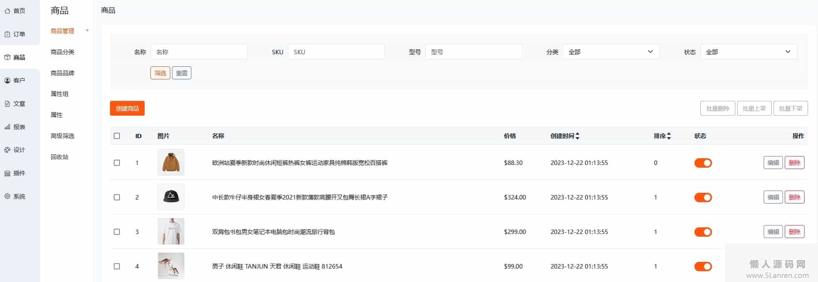This screenshot has height=282, width=818.
Task: Open the 文章 articles icon in sidebar
Action: (7, 104)
